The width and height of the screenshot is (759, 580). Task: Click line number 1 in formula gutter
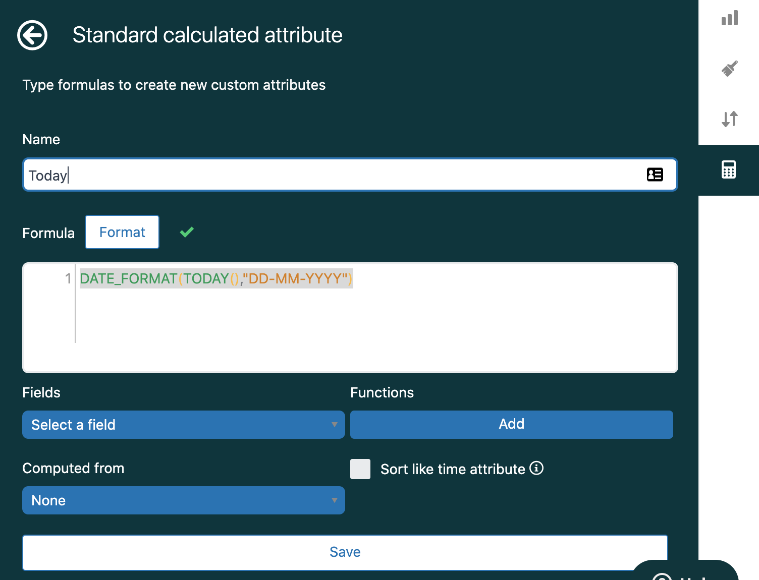(68, 278)
